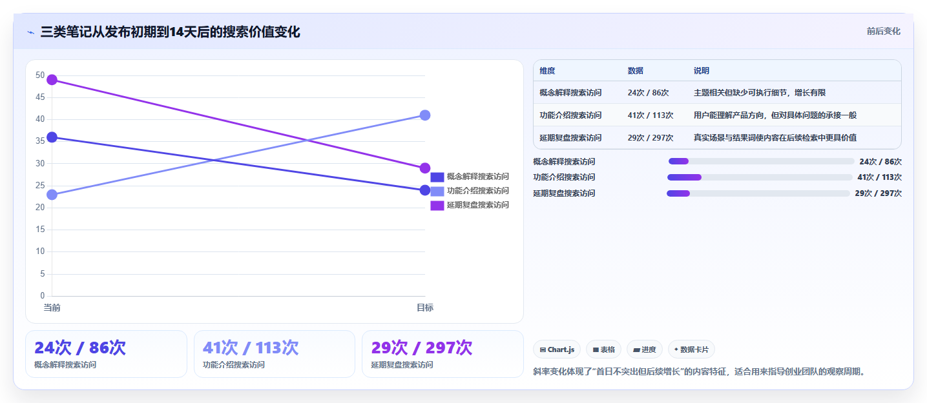Screen dimensions: 927x403
Task: Click progress value 29次 / 297次
Action: coord(878,193)
